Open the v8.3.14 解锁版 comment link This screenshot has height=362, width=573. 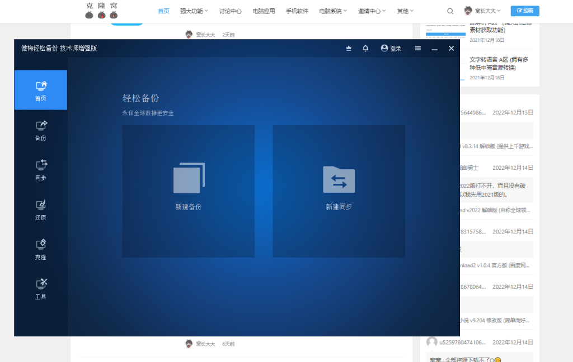(496, 146)
